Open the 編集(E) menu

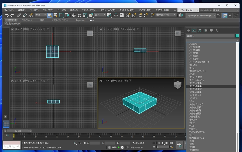(21, 10)
